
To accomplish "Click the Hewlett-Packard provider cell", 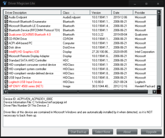I will [145, 86].
